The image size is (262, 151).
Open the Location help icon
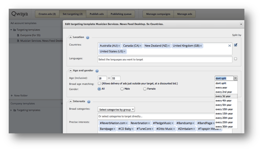click(x=88, y=37)
